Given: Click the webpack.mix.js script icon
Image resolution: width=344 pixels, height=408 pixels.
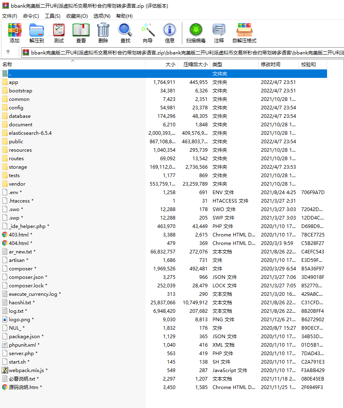Looking at the screenshot, I should [5, 370].
